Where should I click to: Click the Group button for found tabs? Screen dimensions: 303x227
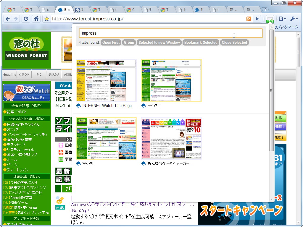click(x=129, y=42)
